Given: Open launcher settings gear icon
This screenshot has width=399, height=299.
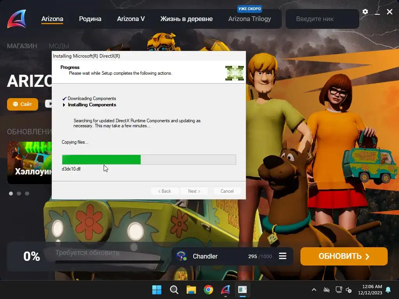Looking at the screenshot, I should click(x=365, y=12).
